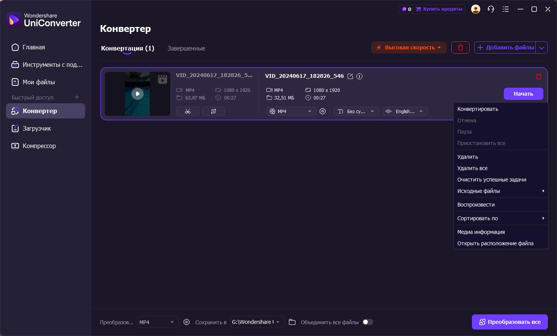
Task: Toggle the merge all files switch
Action: (367, 322)
